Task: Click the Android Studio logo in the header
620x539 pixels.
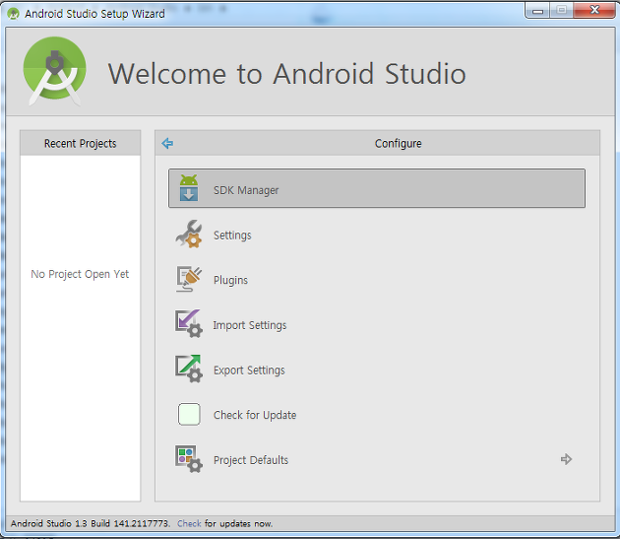Action: pyautogui.click(x=54, y=71)
